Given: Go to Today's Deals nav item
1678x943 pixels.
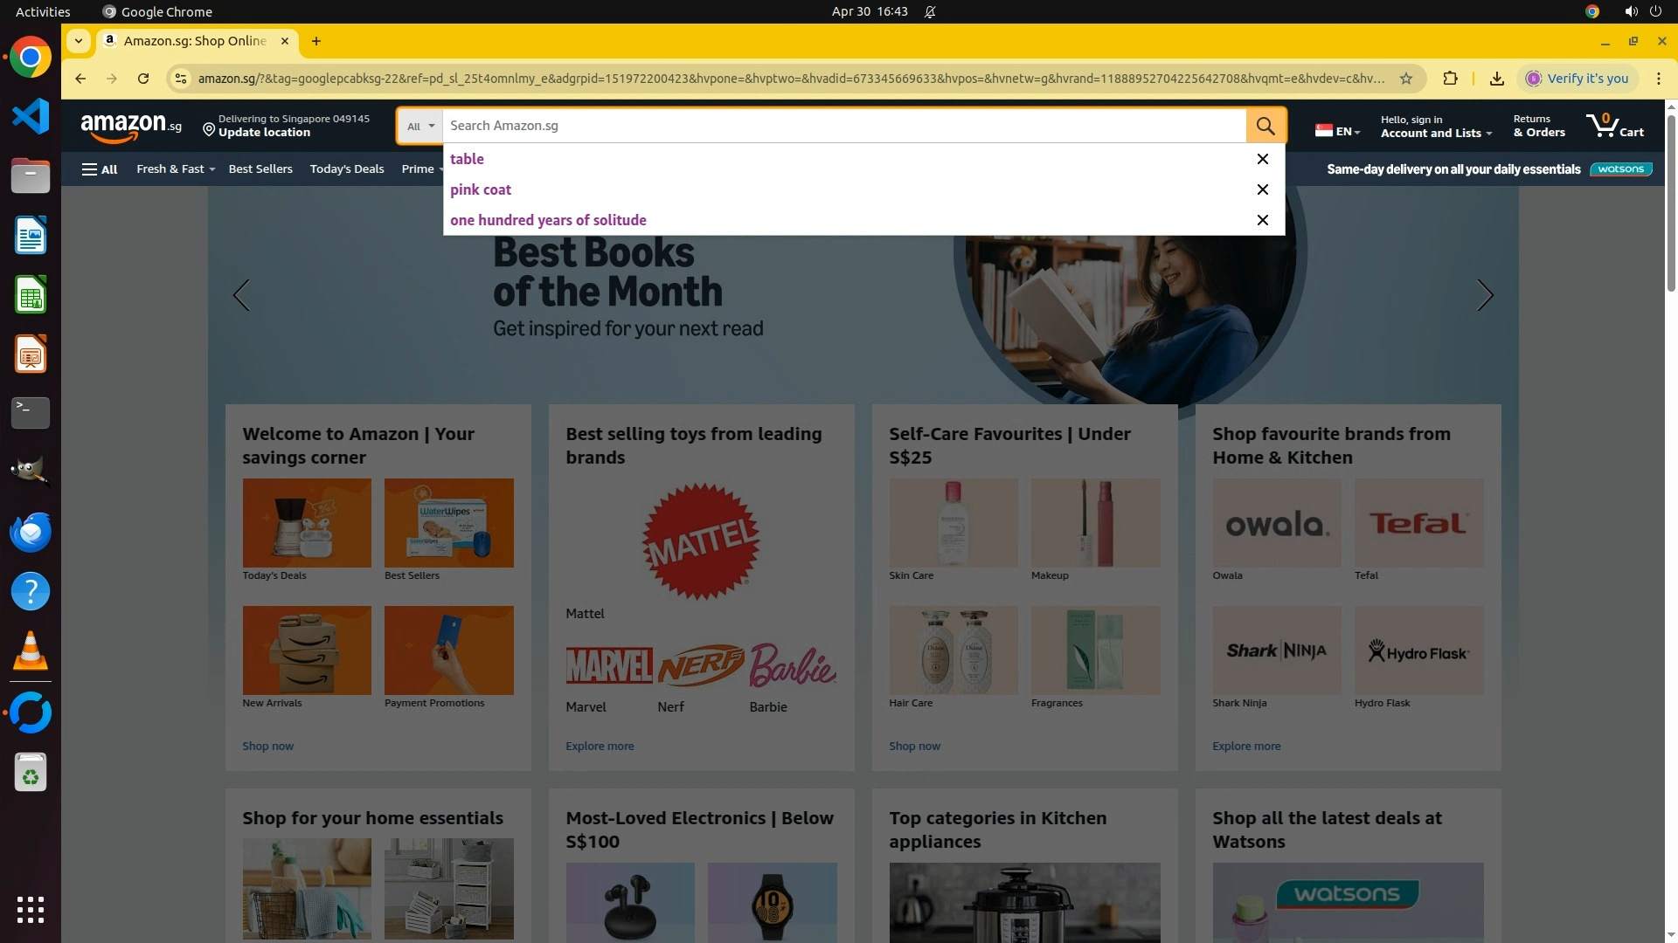Looking at the screenshot, I should point(346,169).
